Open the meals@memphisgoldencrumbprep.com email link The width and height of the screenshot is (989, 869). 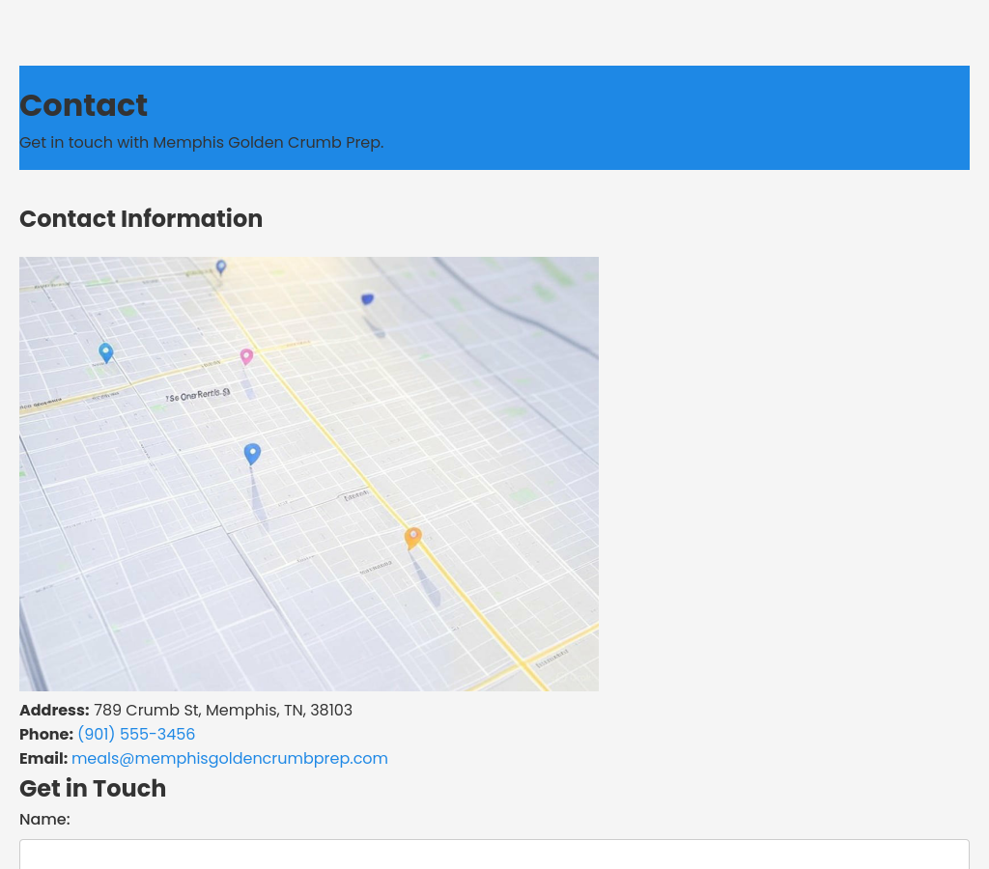click(230, 759)
